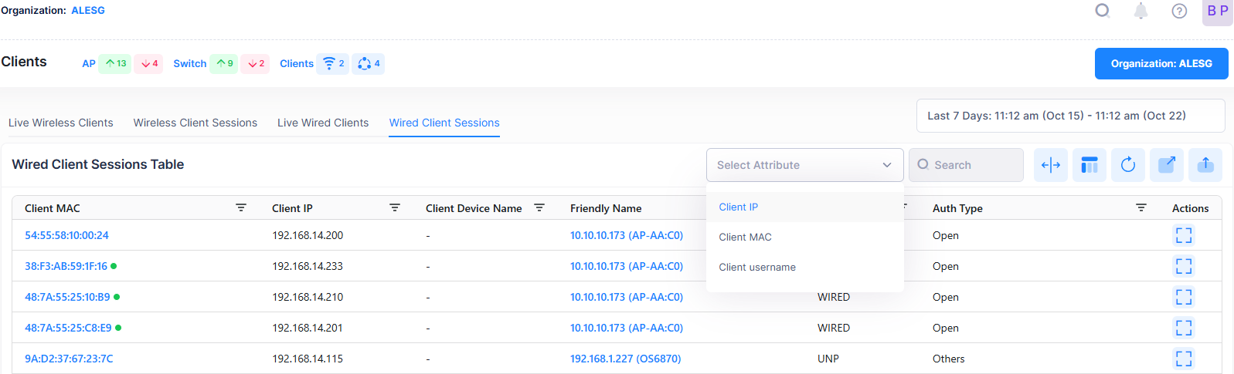
Task: Click the help question mark icon
Action: [1178, 11]
